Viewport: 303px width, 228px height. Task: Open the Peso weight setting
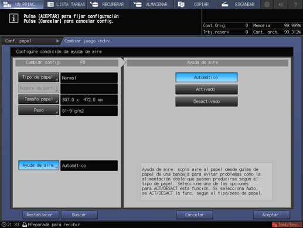[x=39, y=110]
